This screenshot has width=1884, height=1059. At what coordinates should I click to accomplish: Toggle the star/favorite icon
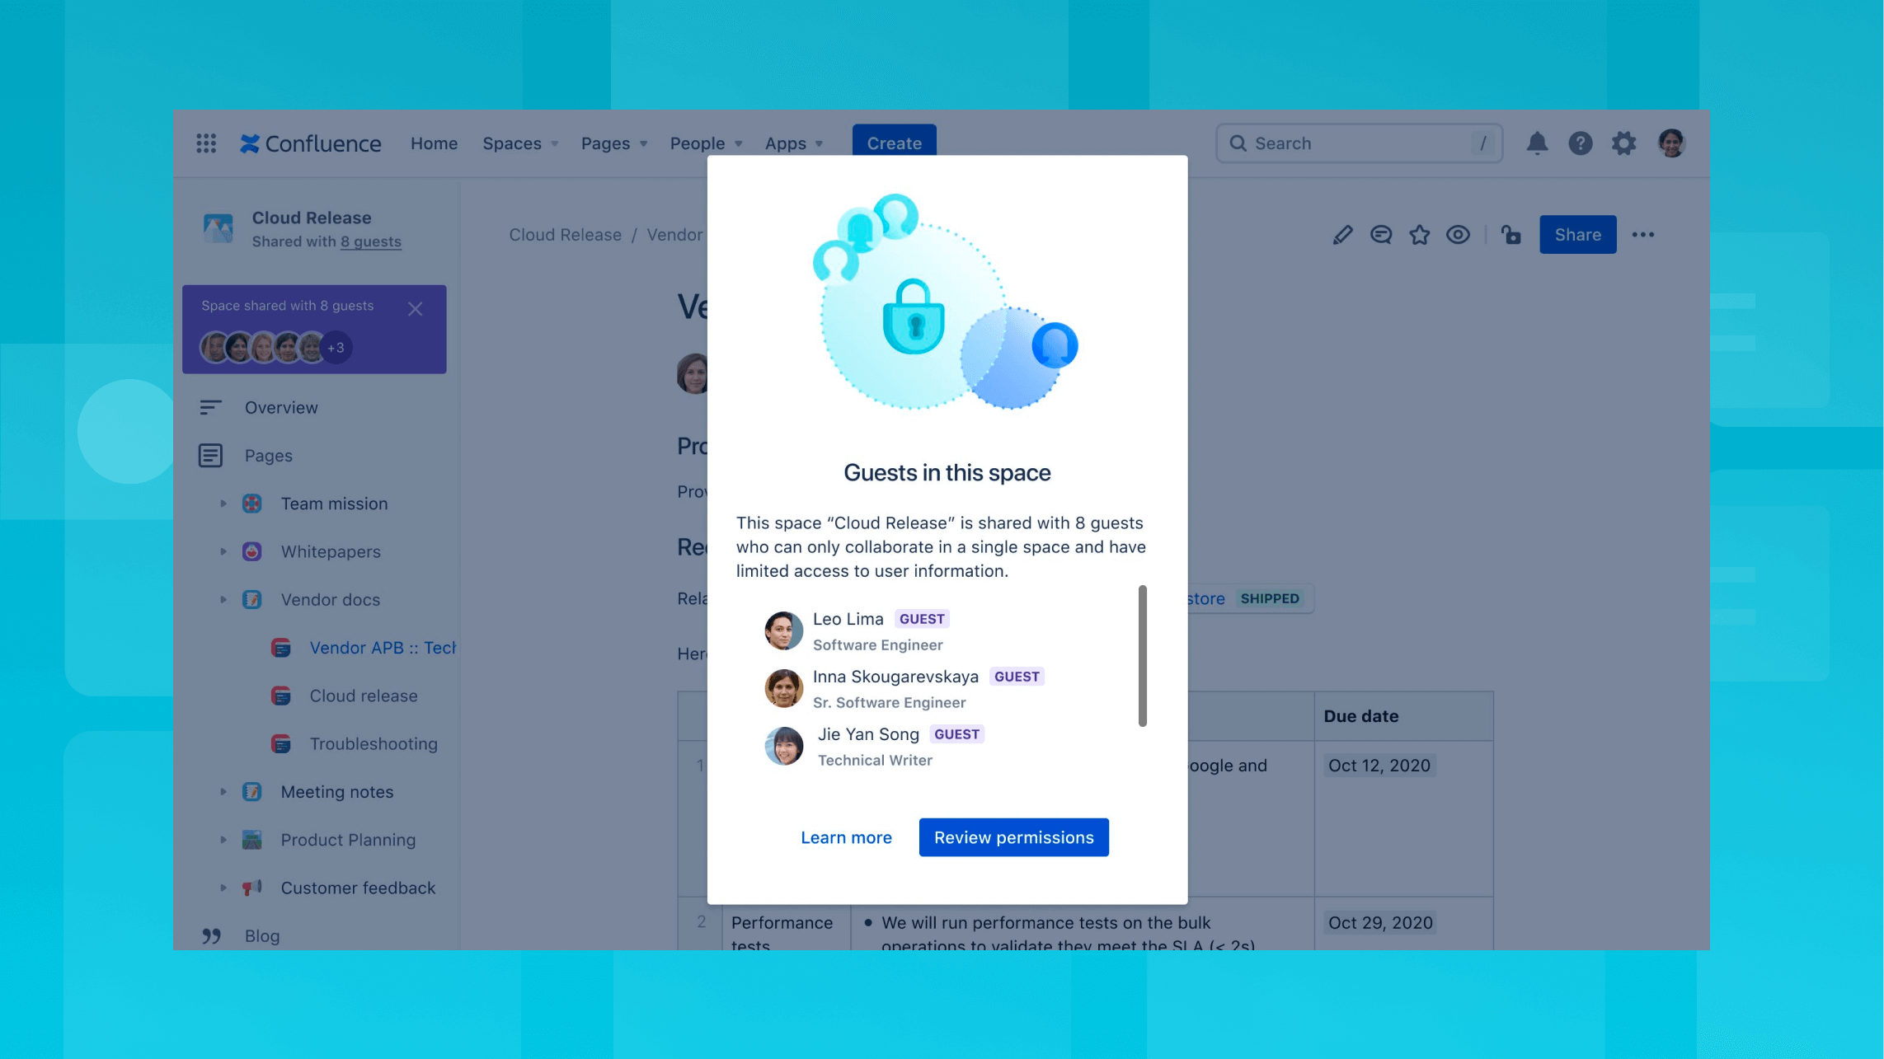[x=1420, y=234]
